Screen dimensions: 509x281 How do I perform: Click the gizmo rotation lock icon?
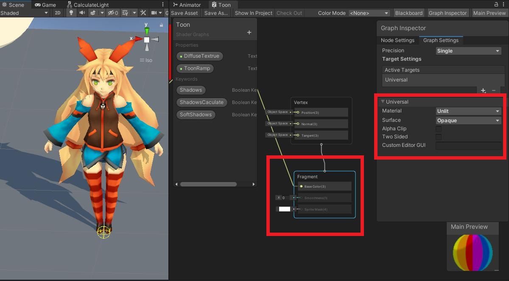click(161, 25)
